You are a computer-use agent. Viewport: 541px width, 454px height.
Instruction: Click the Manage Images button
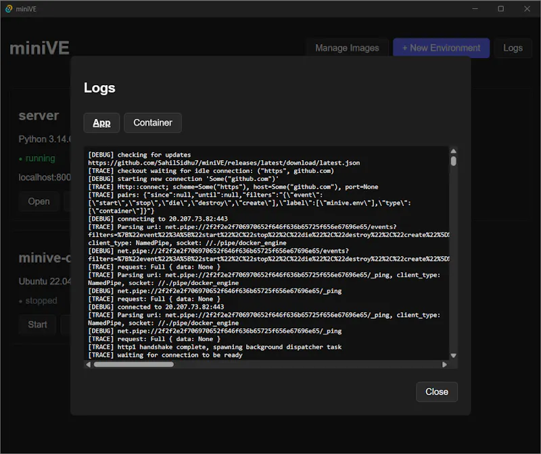click(x=347, y=48)
